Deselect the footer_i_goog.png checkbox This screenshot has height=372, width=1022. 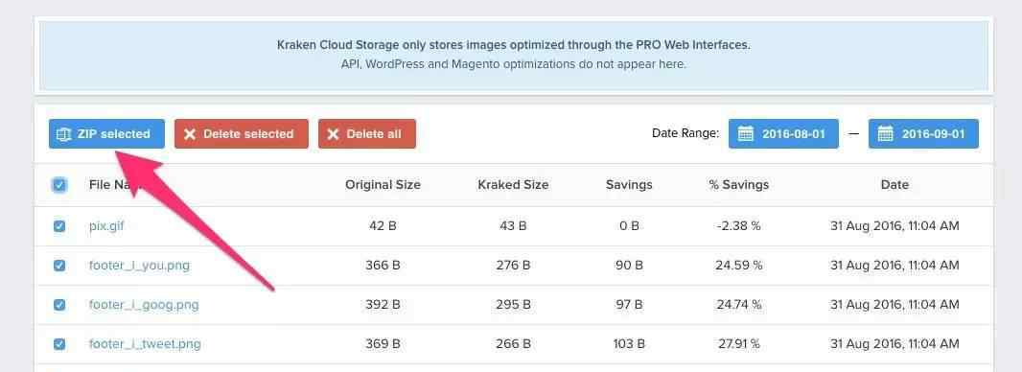(x=59, y=304)
